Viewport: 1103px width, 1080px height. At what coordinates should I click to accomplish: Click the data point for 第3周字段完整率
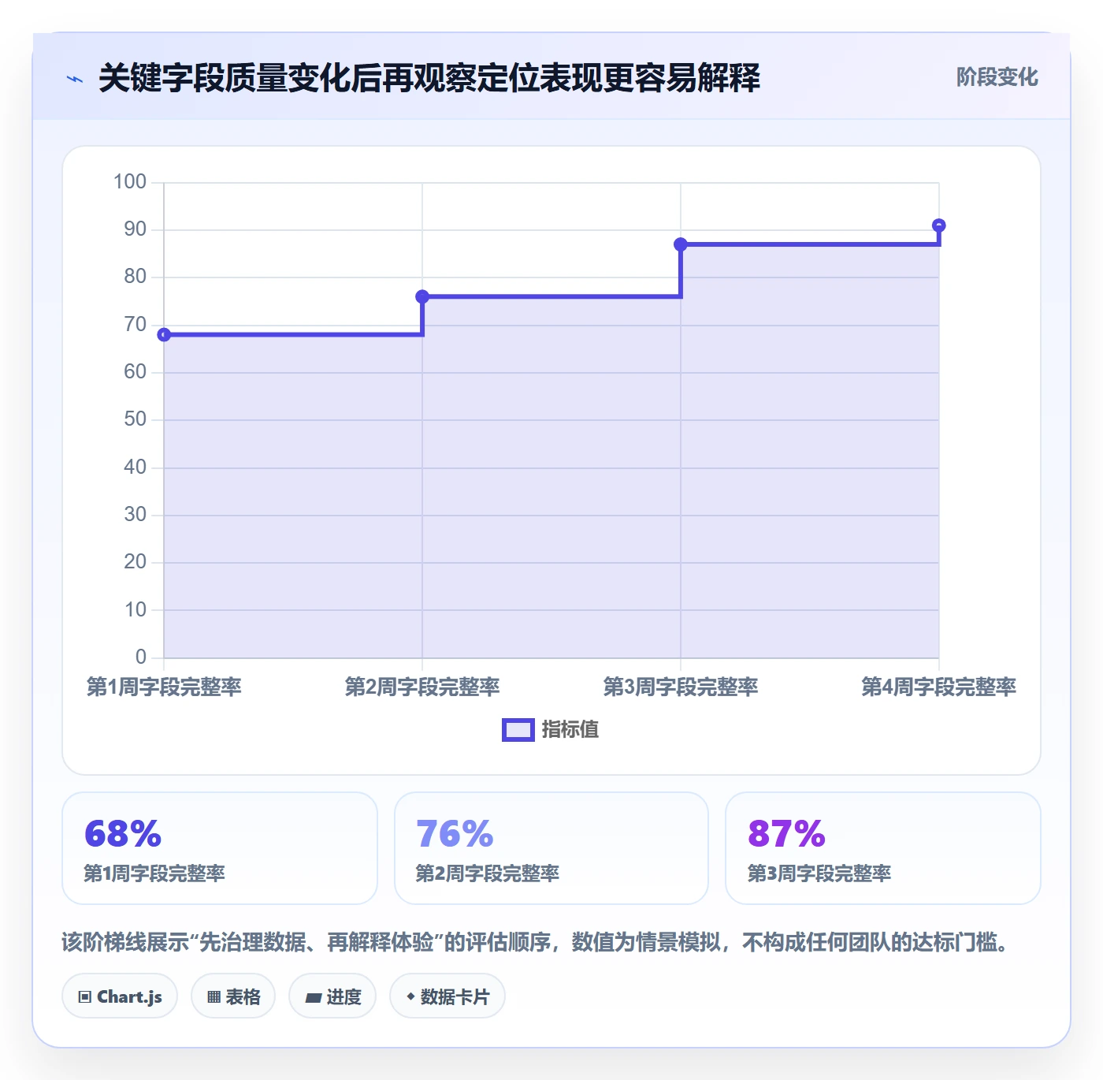[x=681, y=244]
